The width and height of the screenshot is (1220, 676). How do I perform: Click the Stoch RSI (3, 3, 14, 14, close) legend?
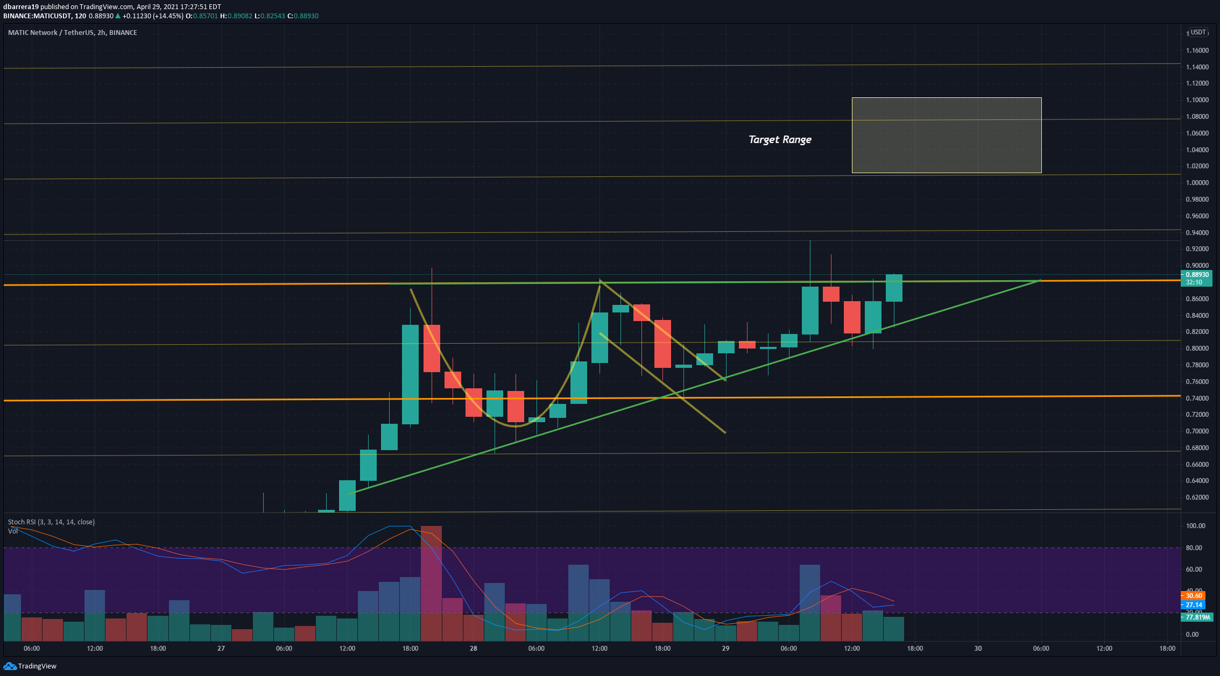(x=51, y=522)
